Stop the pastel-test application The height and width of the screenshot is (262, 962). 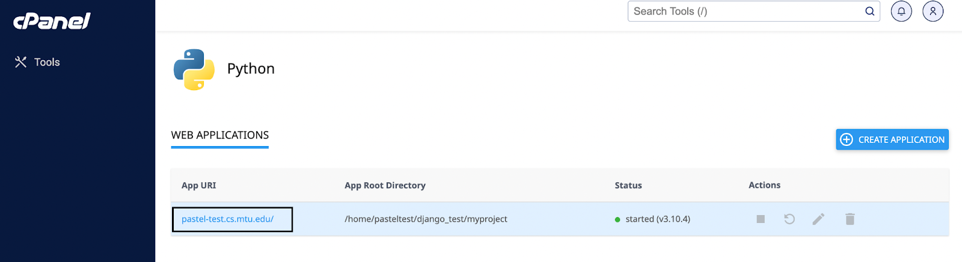[761, 219]
